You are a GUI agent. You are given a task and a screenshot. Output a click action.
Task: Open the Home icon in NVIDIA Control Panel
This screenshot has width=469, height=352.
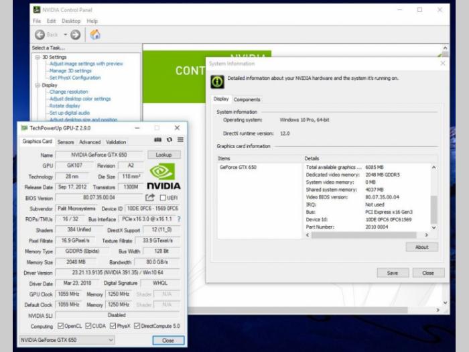(95, 35)
